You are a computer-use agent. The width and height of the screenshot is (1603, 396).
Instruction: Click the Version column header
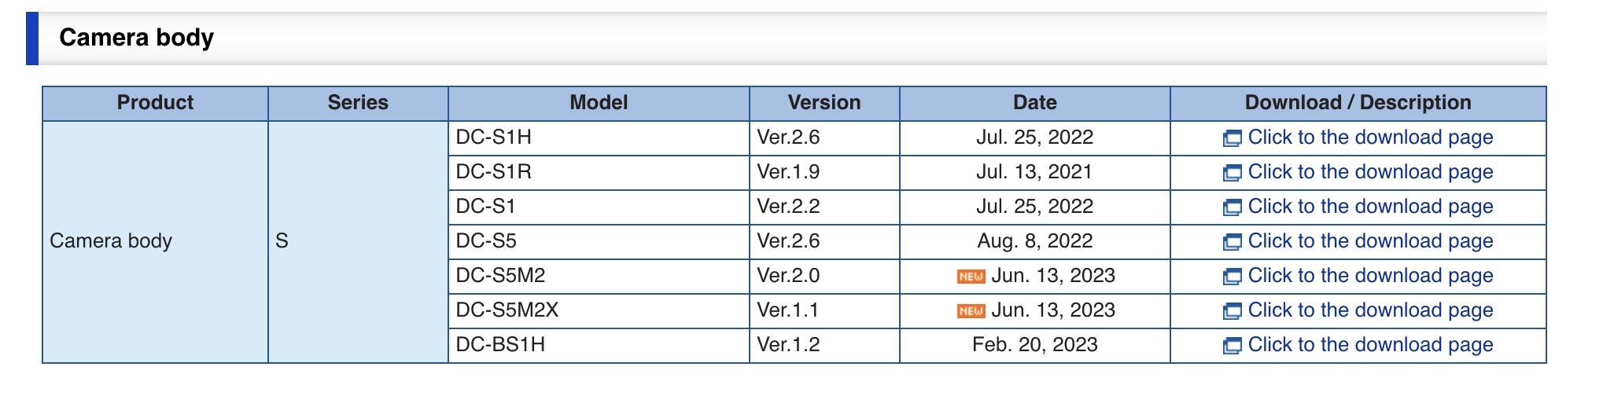click(x=824, y=103)
